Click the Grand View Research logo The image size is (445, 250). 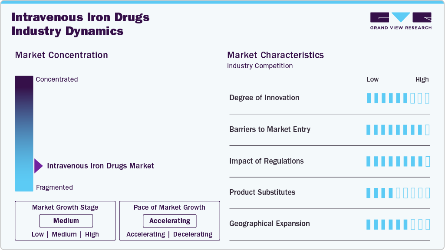tap(400, 21)
